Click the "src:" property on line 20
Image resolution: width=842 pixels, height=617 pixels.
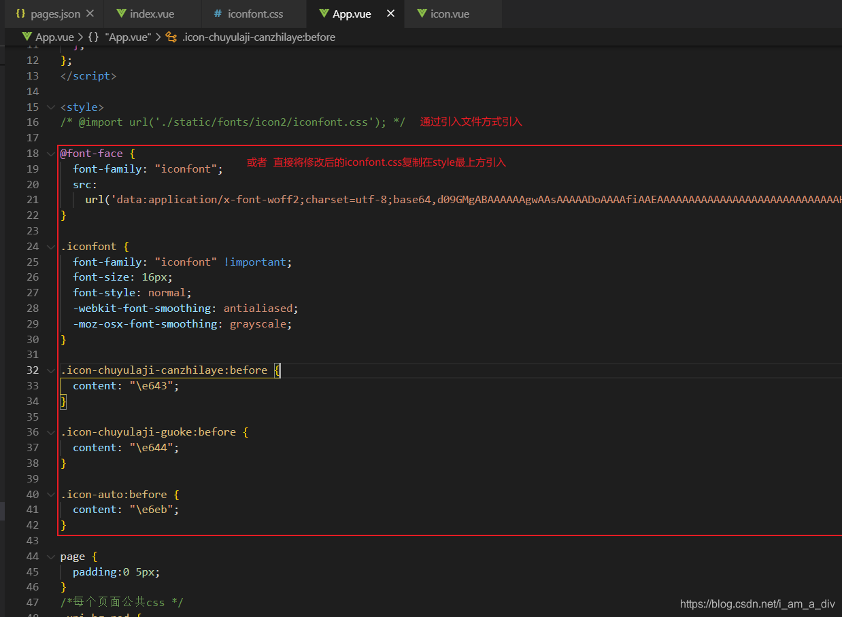tap(85, 185)
